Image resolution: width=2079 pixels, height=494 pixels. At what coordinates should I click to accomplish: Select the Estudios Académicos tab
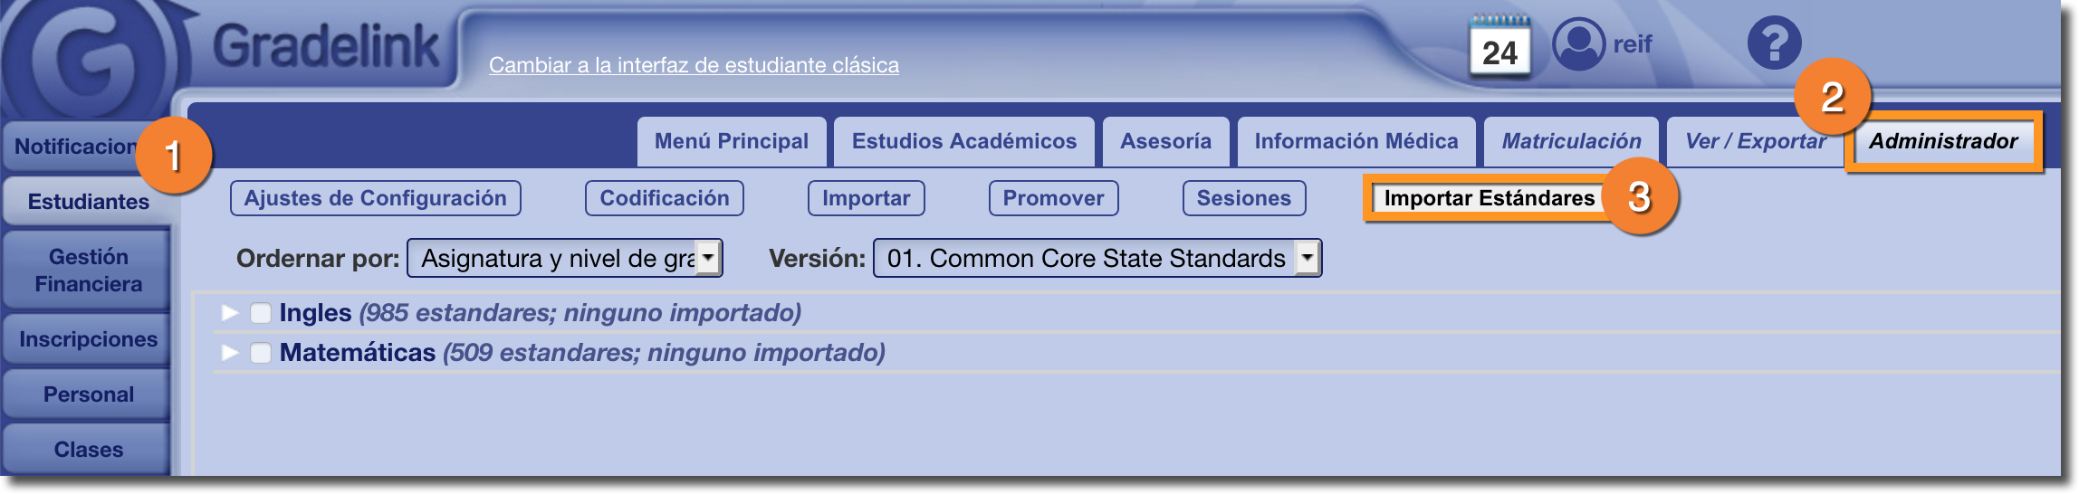[x=963, y=141]
